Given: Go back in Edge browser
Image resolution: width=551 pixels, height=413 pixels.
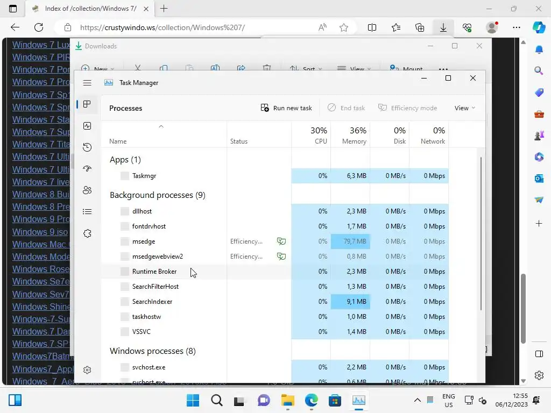Looking at the screenshot, I should pyautogui.click(x=15, y=27).
